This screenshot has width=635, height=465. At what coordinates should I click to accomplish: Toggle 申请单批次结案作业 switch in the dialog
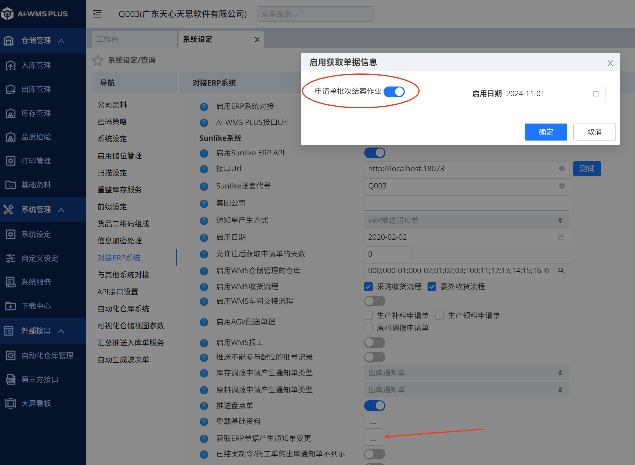394,92
